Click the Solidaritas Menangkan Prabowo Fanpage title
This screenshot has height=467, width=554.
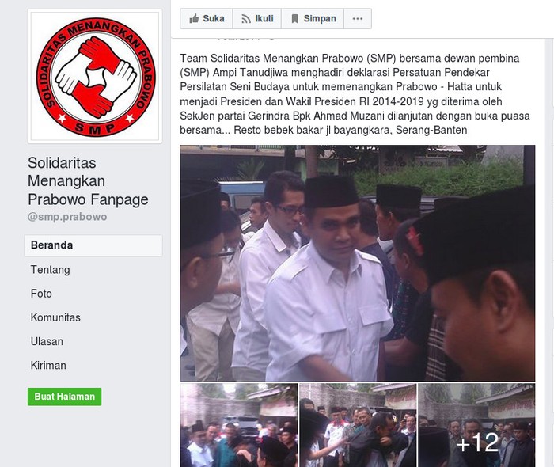(x=88, y=181)
